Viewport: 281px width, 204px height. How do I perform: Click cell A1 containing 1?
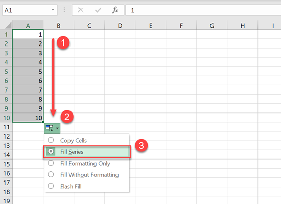click(x=28, y=34)
